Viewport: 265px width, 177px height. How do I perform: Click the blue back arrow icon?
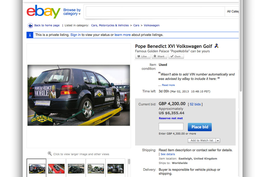pos(30,26)
